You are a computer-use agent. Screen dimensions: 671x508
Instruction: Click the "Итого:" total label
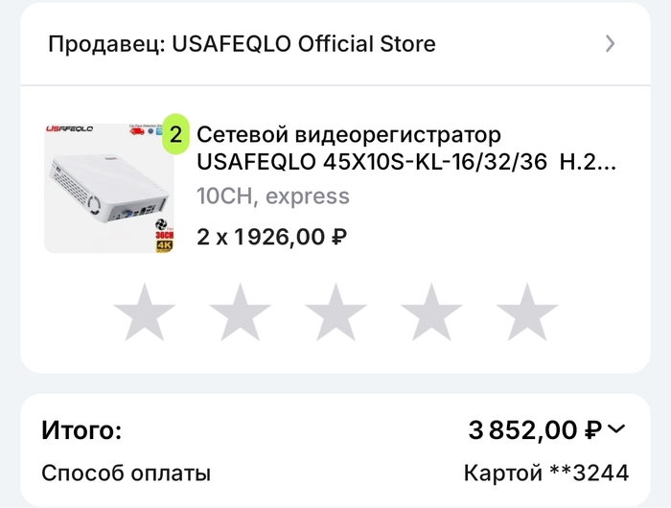pos(81,431)
